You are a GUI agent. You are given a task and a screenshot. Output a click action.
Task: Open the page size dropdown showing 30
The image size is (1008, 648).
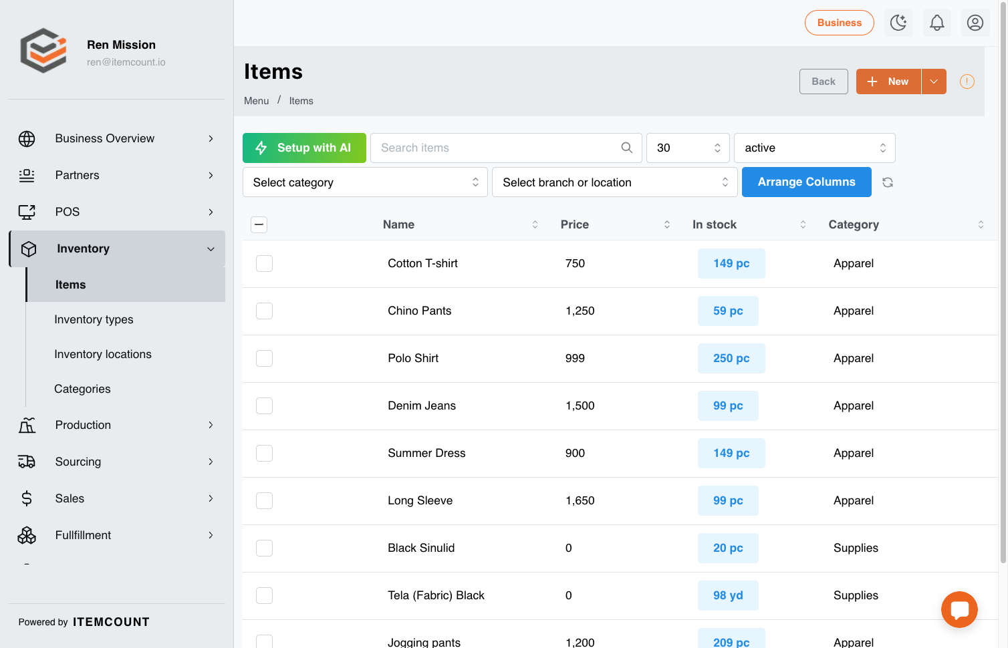(x=688, y=148)
